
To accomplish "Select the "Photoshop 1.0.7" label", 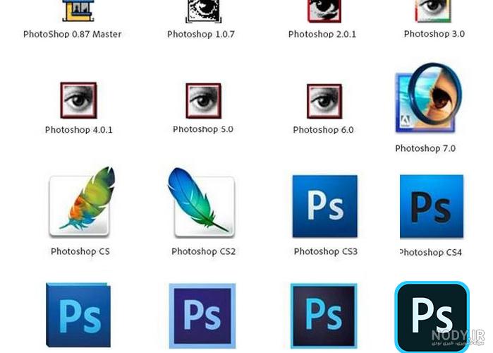I will 201,34.
